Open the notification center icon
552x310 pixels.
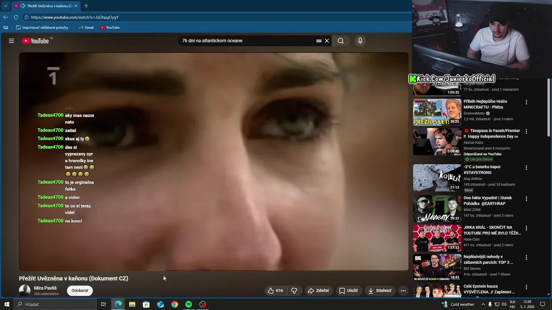(x=543, y=304)
